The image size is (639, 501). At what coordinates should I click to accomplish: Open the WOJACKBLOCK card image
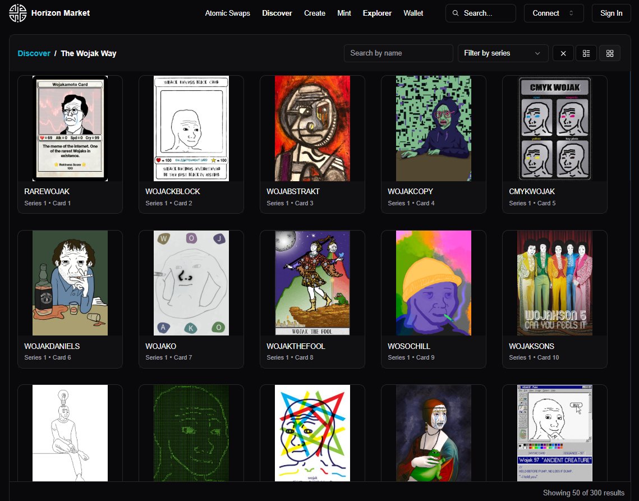point(191,128)
